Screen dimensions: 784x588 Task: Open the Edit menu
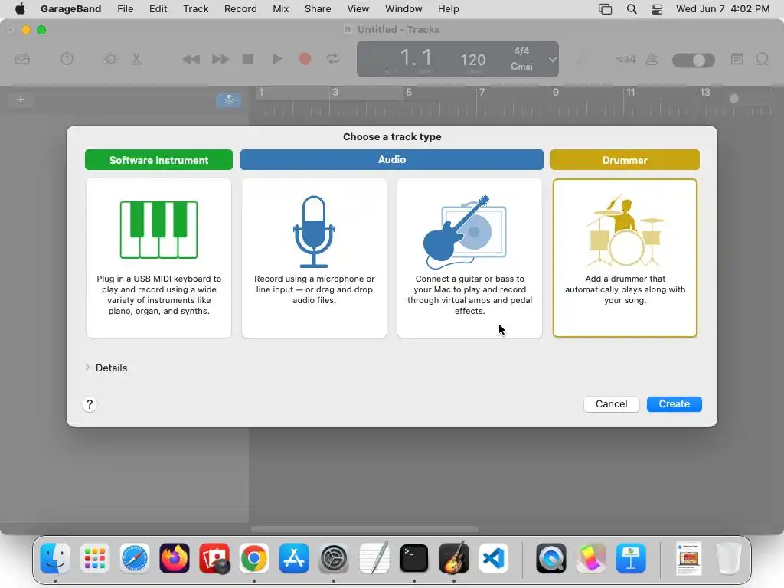(158, 9)
